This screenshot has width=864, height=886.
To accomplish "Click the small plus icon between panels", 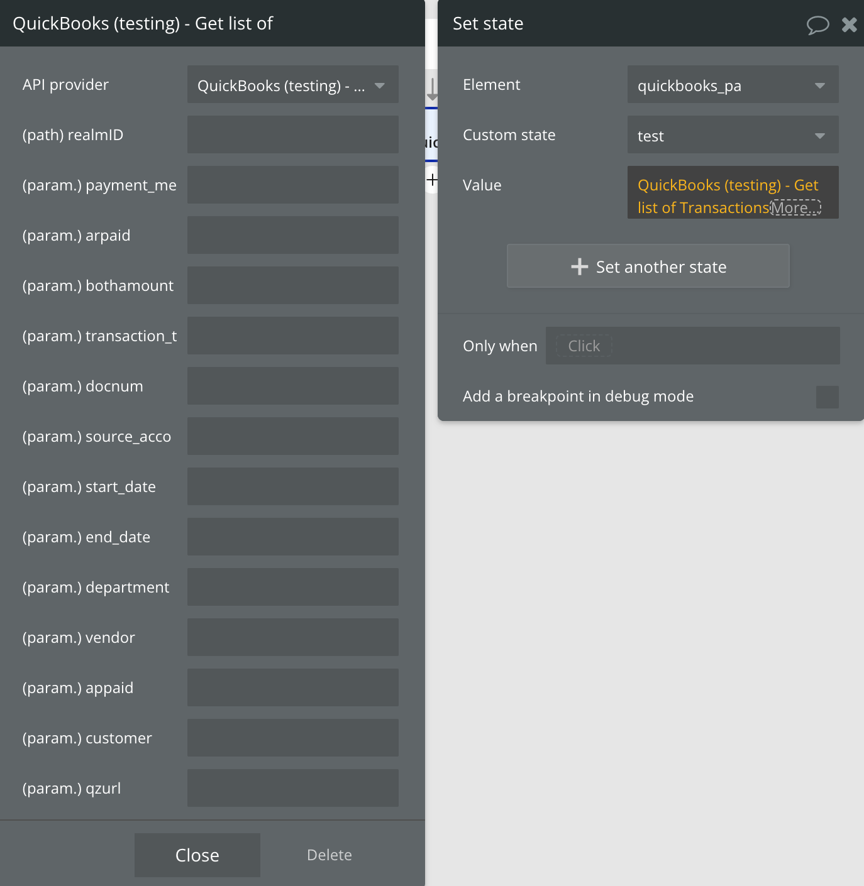I will pyautogui.click(x=432, y=180).
